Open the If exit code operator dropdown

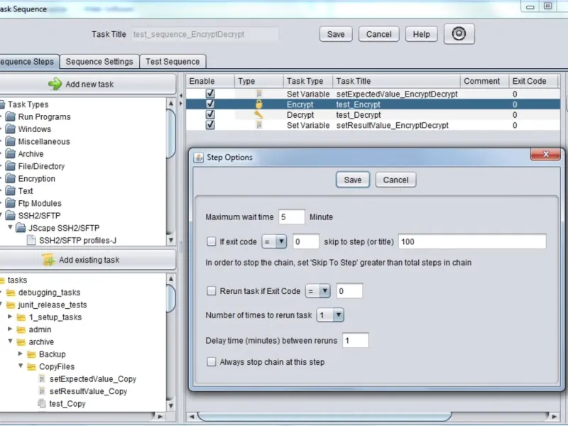[274, 241]
